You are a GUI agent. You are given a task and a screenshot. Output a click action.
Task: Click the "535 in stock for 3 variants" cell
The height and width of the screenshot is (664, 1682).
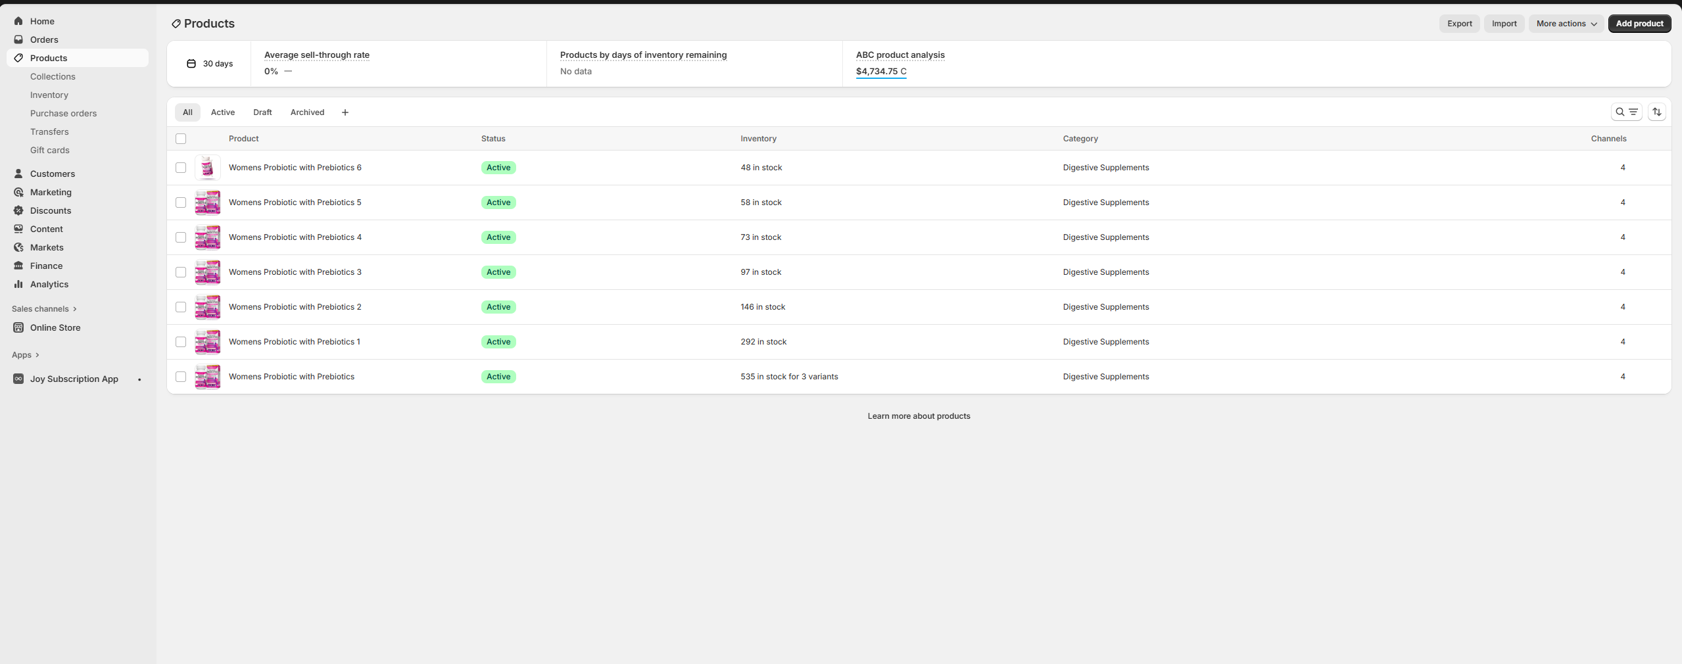pos(789,377)
